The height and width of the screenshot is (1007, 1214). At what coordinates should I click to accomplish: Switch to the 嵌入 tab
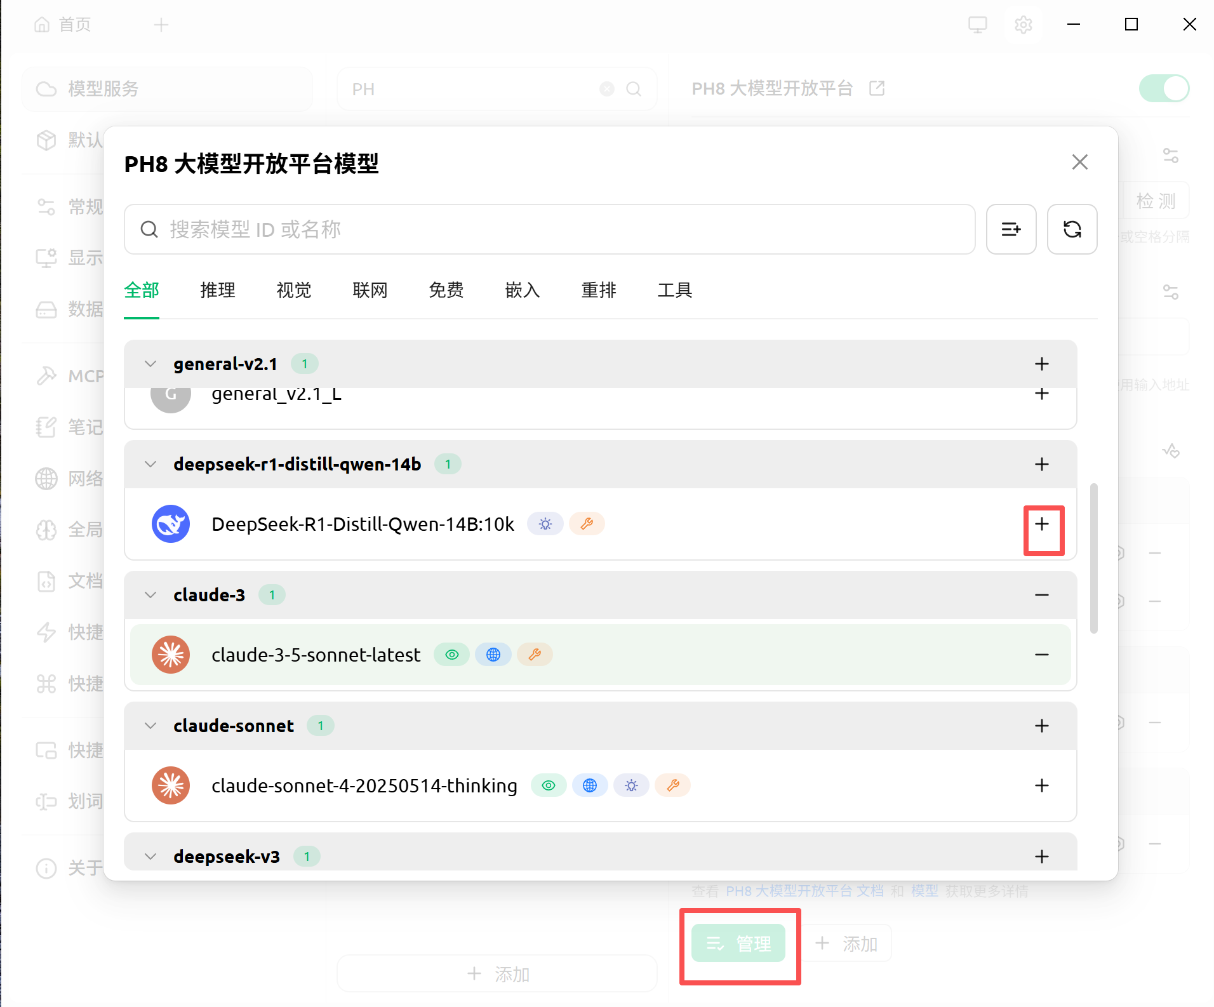coord(523,290)
